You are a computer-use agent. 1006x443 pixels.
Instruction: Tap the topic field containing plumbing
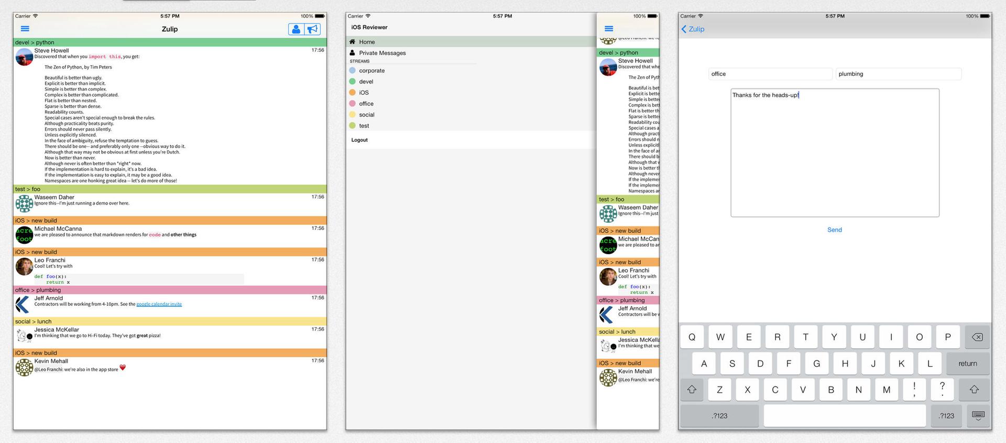click(x=899, y=74)
